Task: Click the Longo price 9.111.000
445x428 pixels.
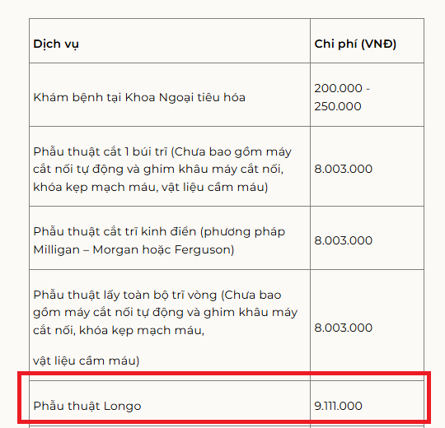Action: [x=338, y=406]
